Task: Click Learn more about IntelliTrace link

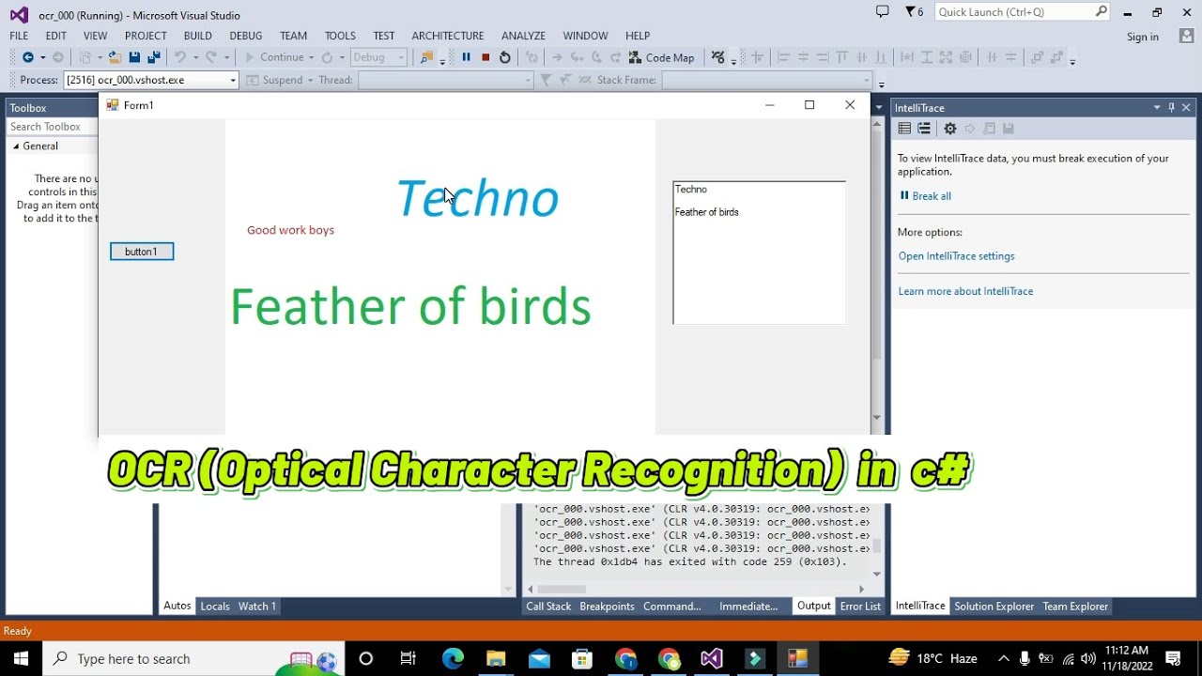Action: tap(965, 291)
